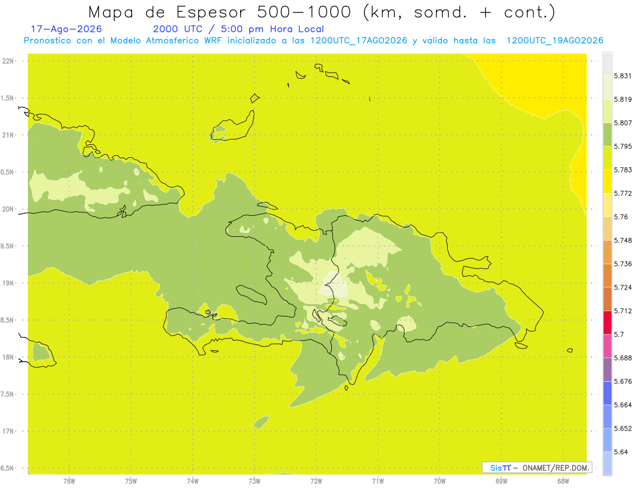Select the "1200UTC_19AGO2026" valid-until time
632x488 pixels.
pyautogui.click(x=555, y=41)
